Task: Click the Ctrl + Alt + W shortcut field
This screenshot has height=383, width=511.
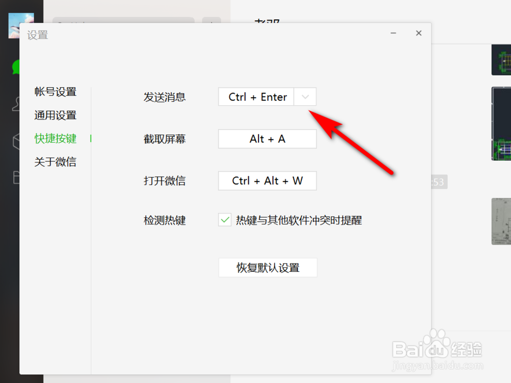Action: click(267, 180)
